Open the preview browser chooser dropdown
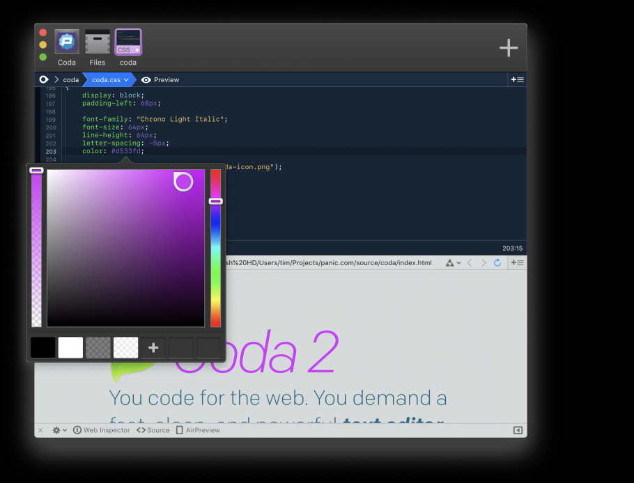This screenshot has height=483, width=634. coord(454,263)
